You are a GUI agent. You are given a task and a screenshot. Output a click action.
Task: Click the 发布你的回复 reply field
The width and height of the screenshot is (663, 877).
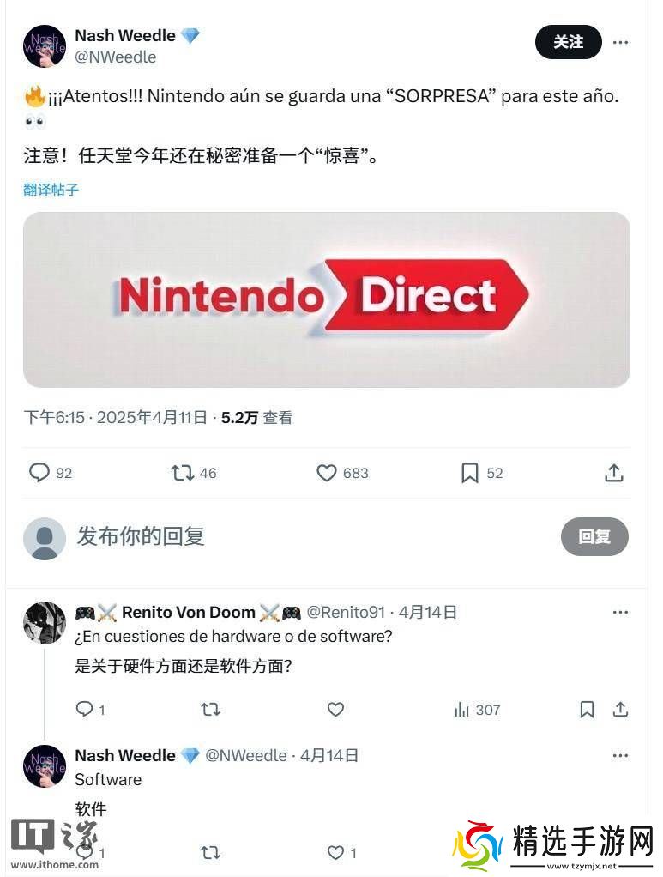tap(313, 536)
